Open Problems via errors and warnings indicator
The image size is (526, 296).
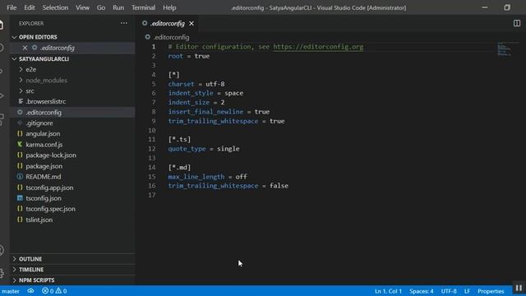click(54, 291)
